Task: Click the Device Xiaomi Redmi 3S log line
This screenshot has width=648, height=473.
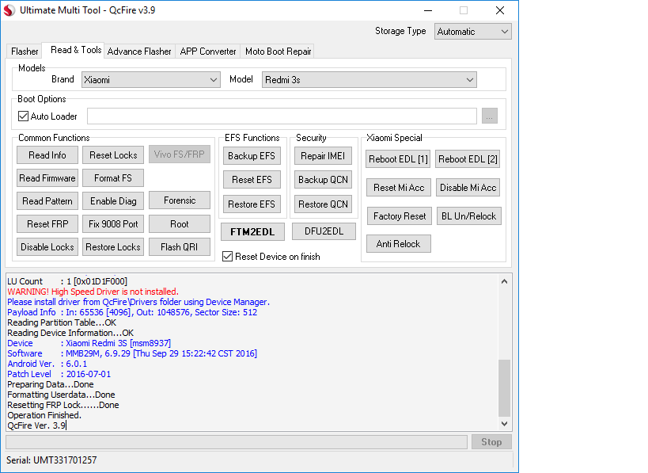Action: point(89,343)
